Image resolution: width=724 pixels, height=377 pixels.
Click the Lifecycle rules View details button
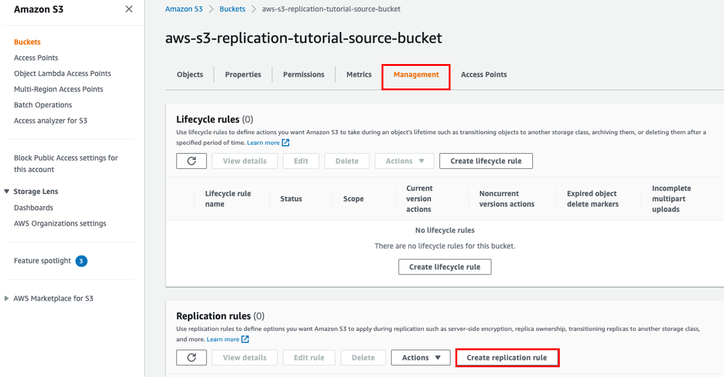coord(245,161)
